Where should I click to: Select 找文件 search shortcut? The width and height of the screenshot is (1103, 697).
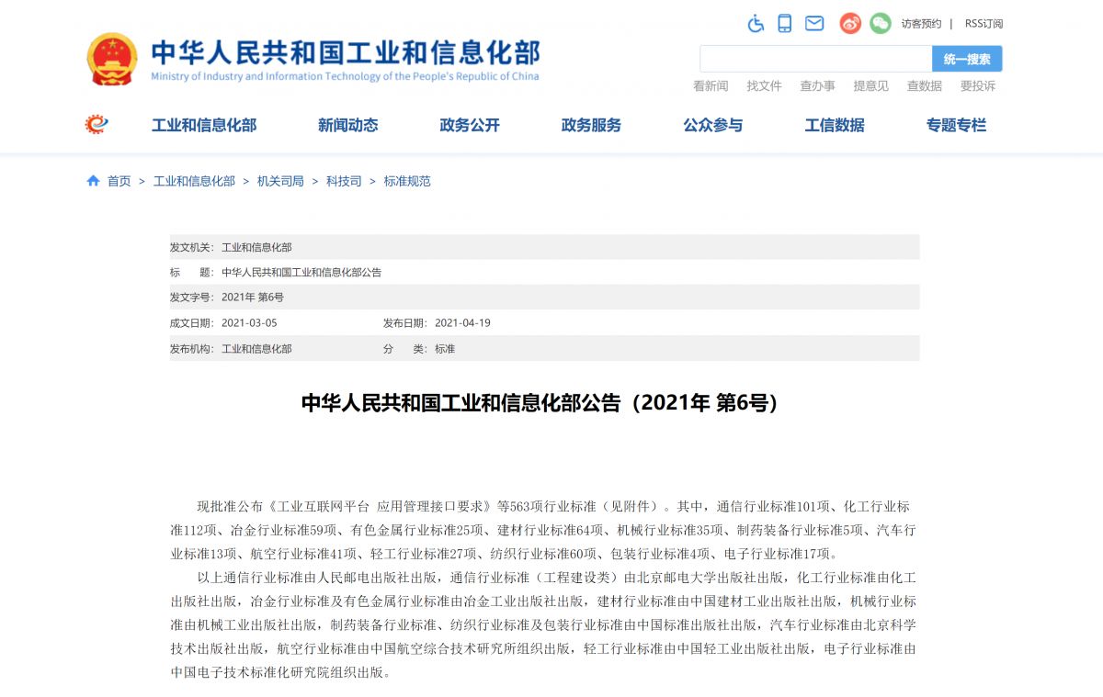pos(764,86)
